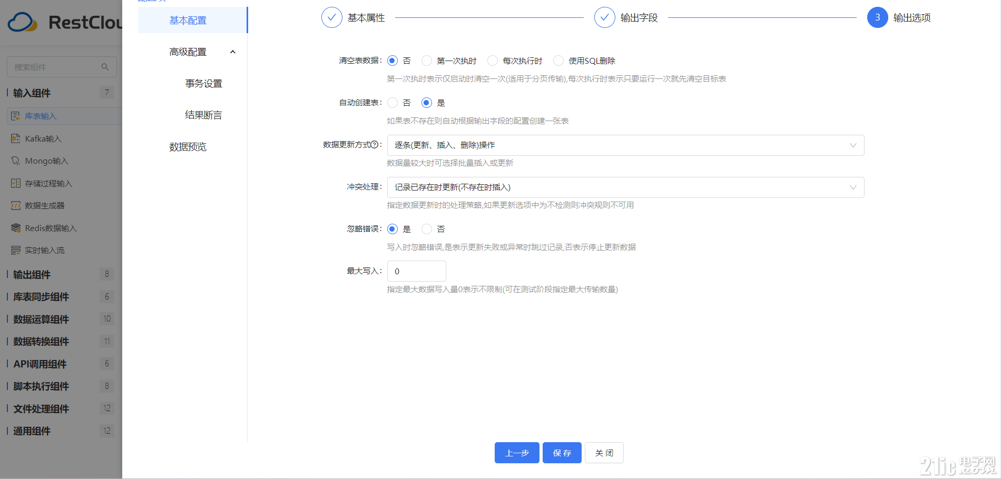Open the 基本配置 menu item

point(192,20)
